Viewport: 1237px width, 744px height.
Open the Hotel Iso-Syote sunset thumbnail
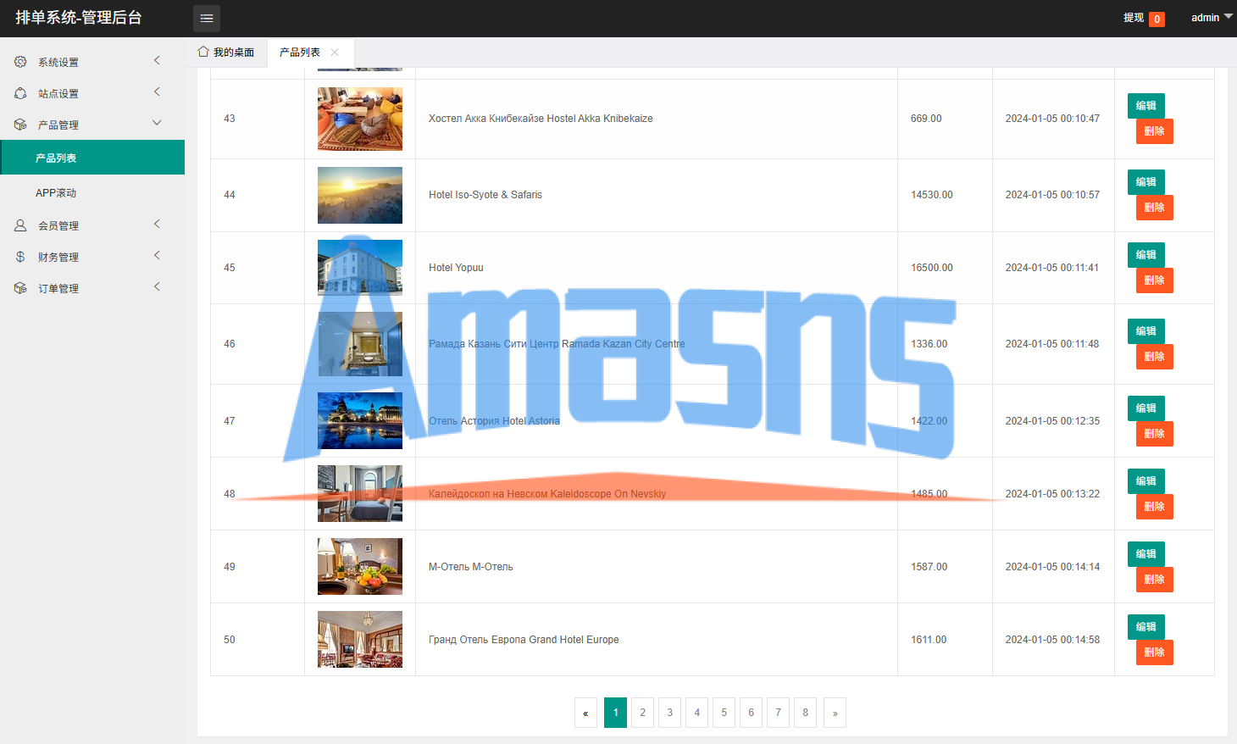click(360, 195)
